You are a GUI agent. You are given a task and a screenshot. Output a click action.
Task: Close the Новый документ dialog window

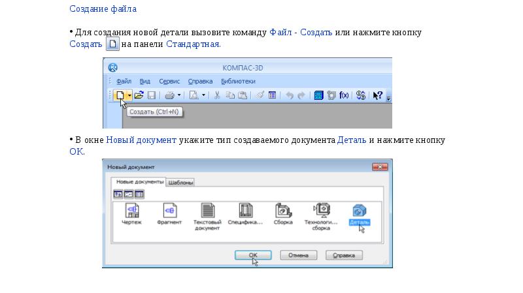click(380, 167)
